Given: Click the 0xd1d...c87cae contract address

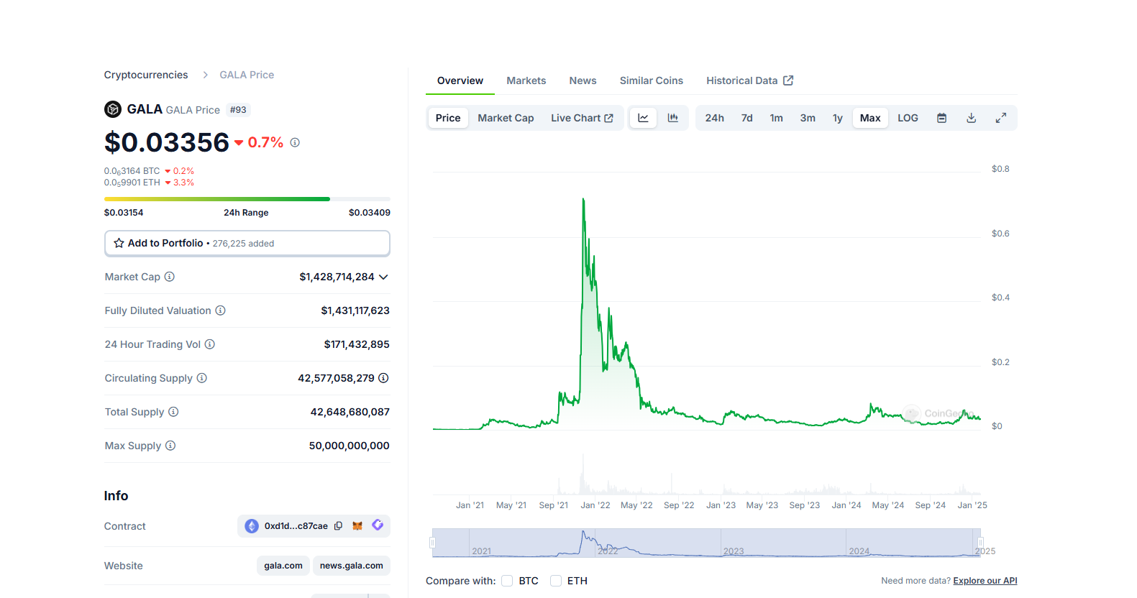Looking at the screenshot, I should coord(296,526).
